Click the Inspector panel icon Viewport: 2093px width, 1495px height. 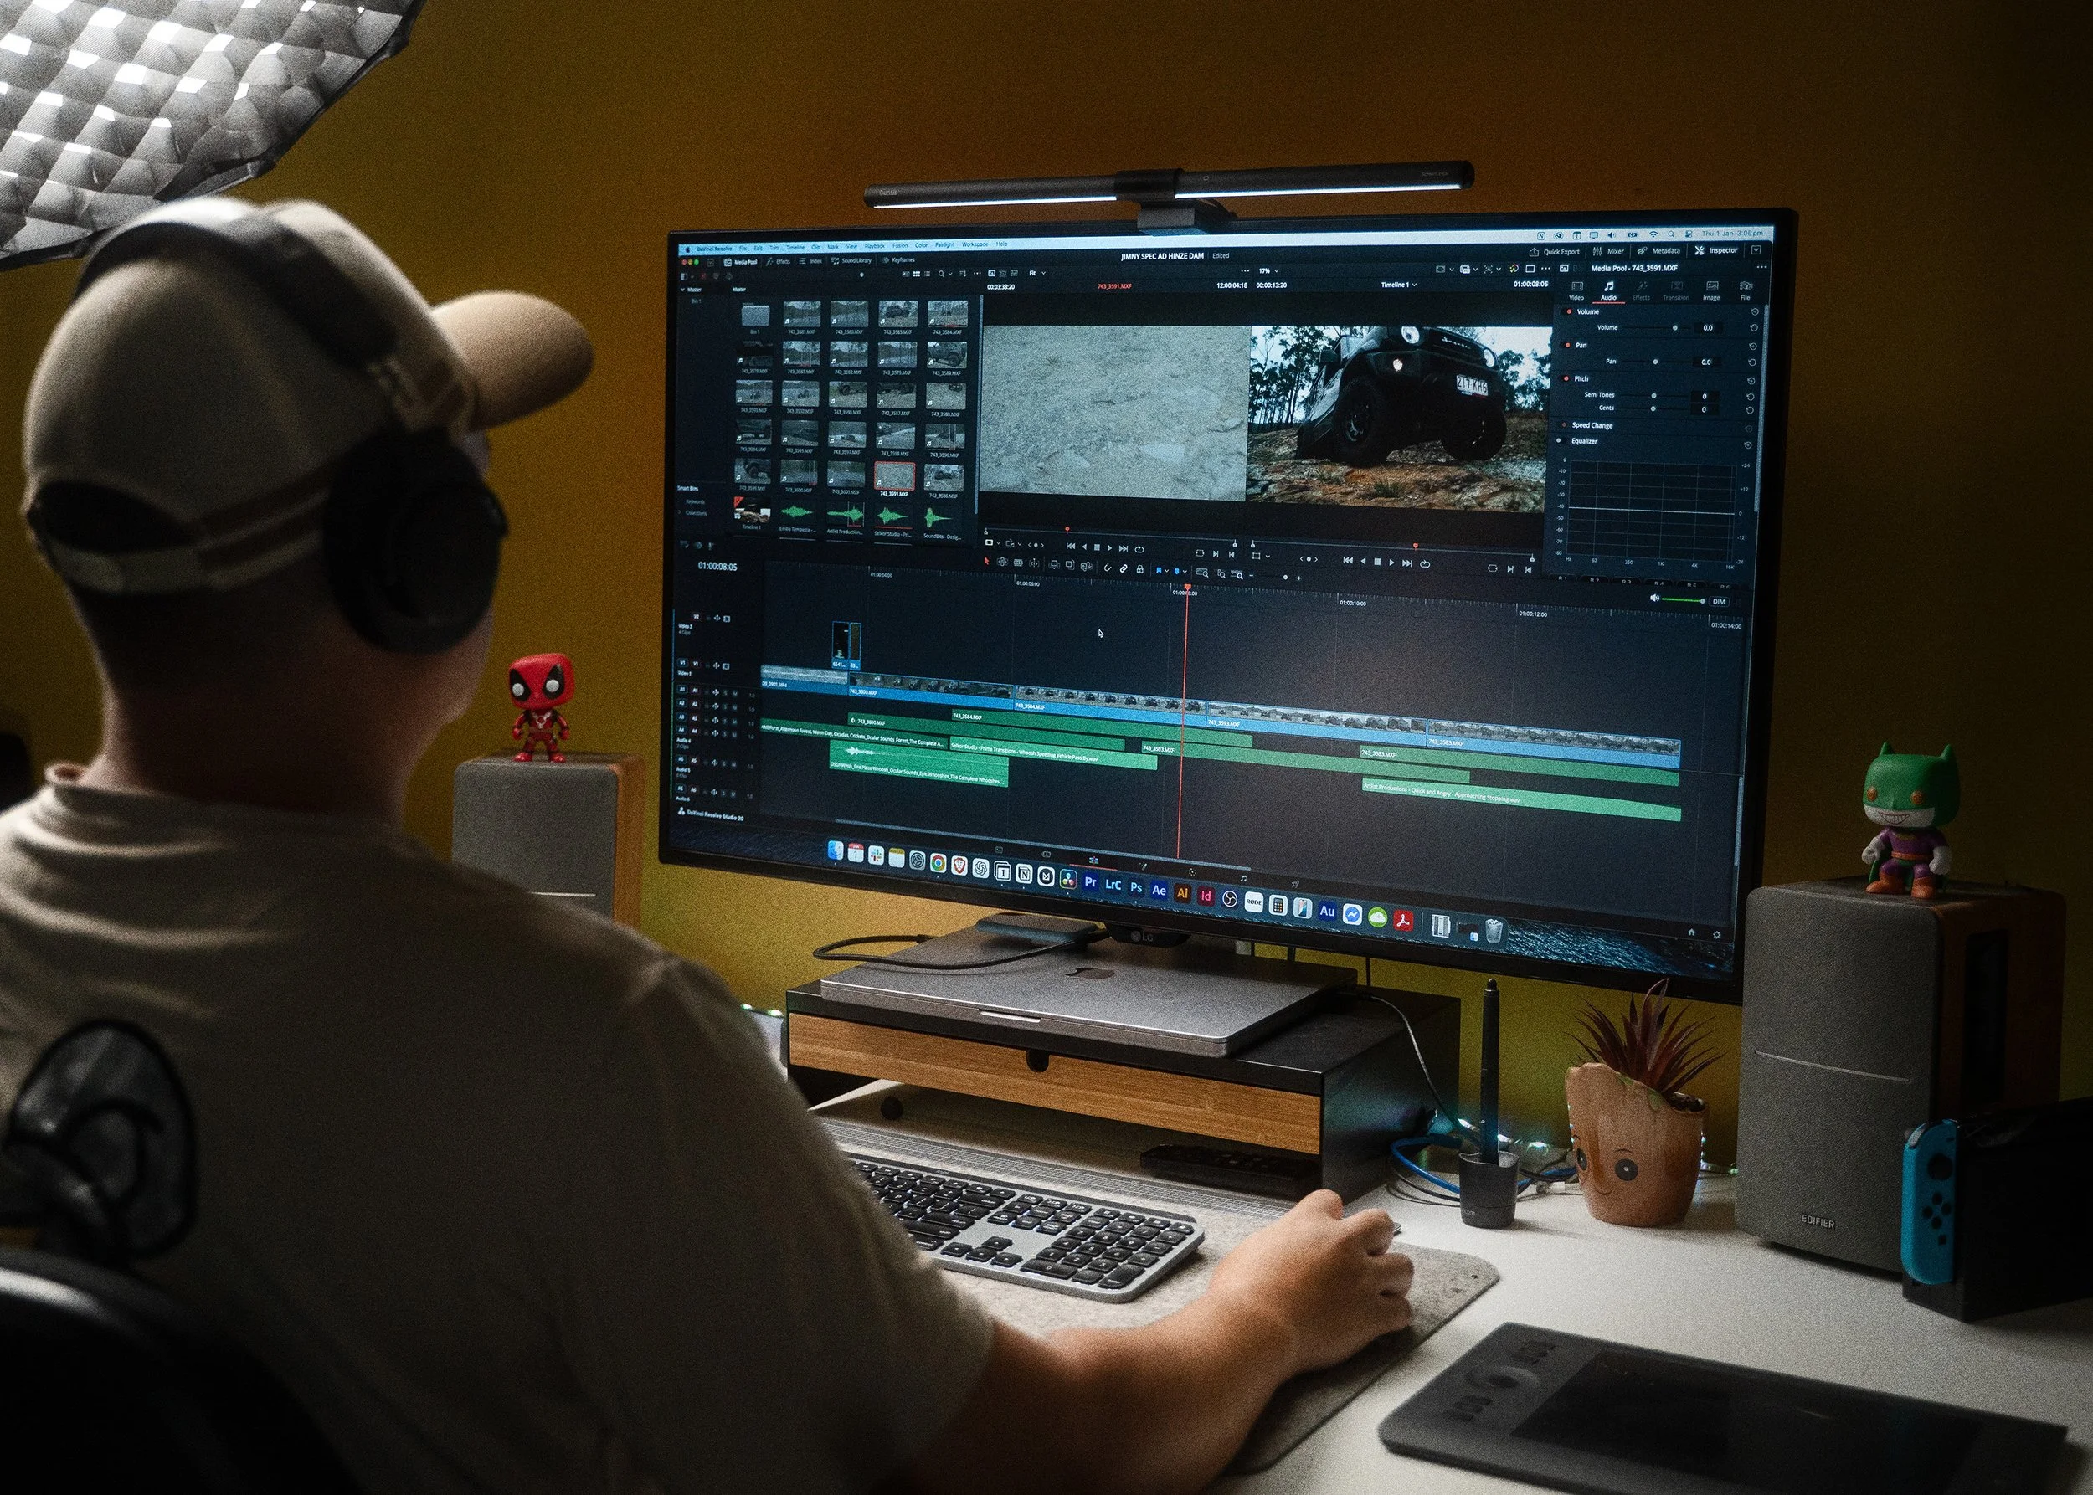(1700, 250)
